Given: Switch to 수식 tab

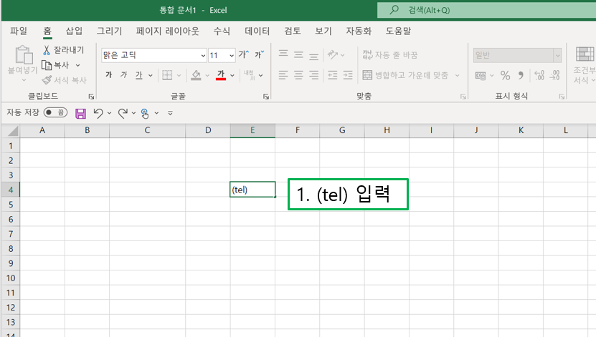Looking at the screenshot, I should coord(222,31).
